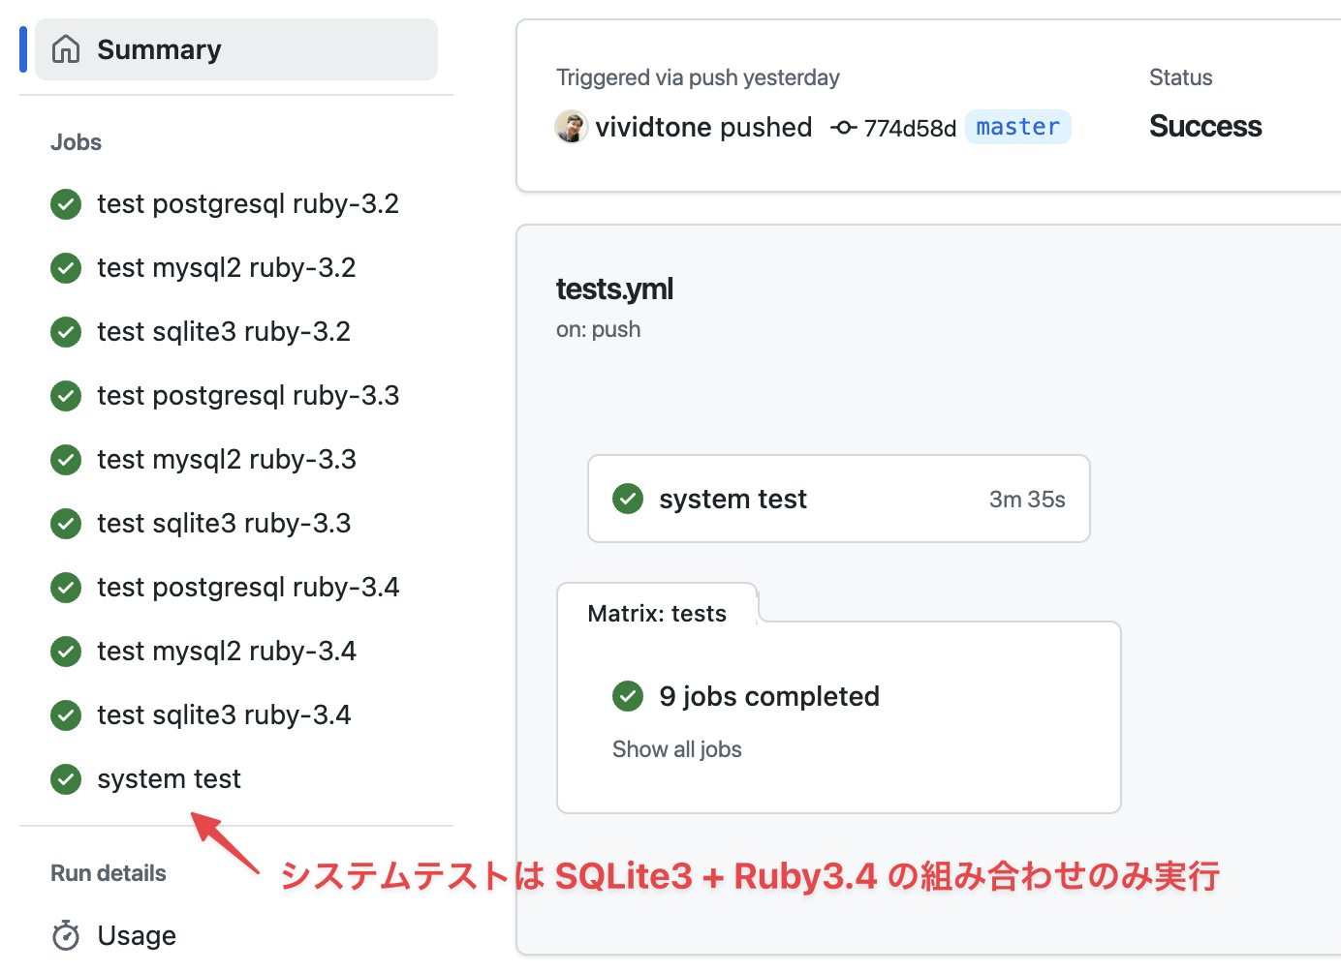Screen dimensions: 1341x972
Task: Open job test sqlite3 ruby-3.4
Action: click(x=223, y=714)
